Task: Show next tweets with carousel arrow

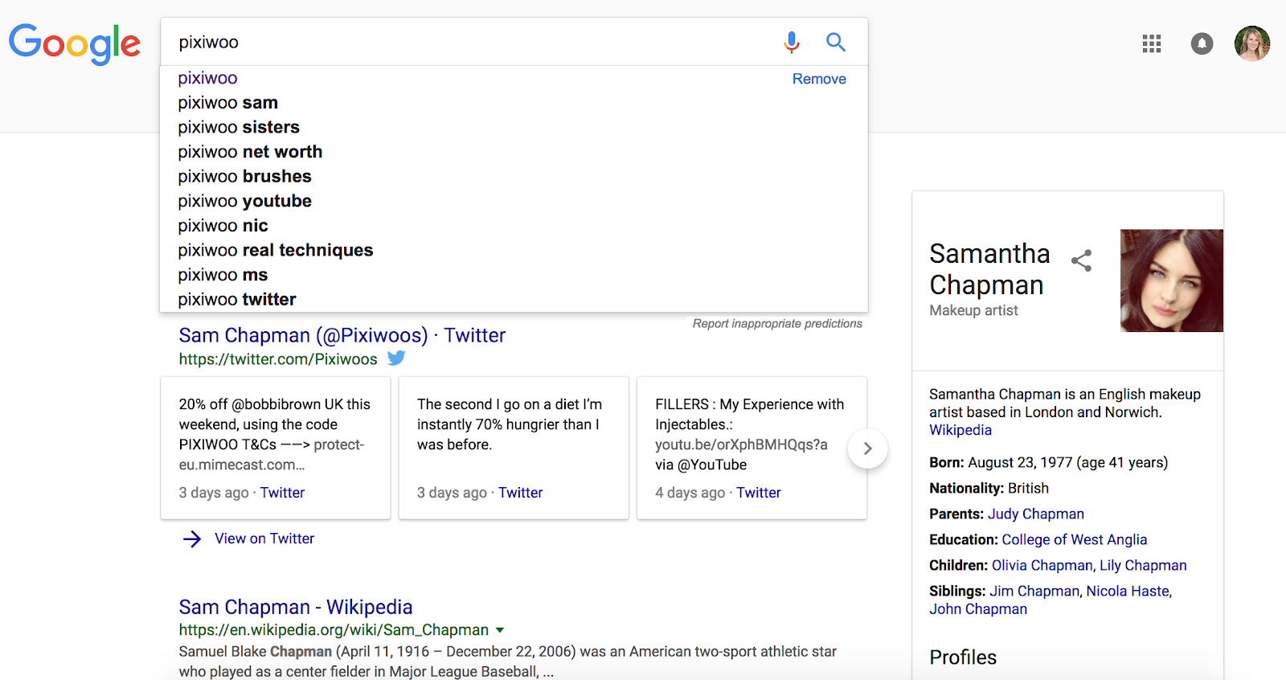Action: (867, 449)
